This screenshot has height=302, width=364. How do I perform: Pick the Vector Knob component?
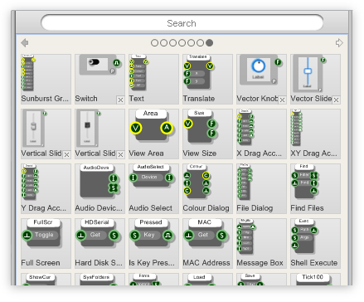coord(261,79)
